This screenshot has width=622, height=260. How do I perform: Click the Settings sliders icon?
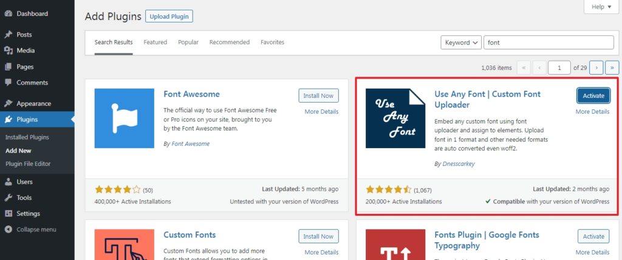pyautogui.click(x=9, y=214)
